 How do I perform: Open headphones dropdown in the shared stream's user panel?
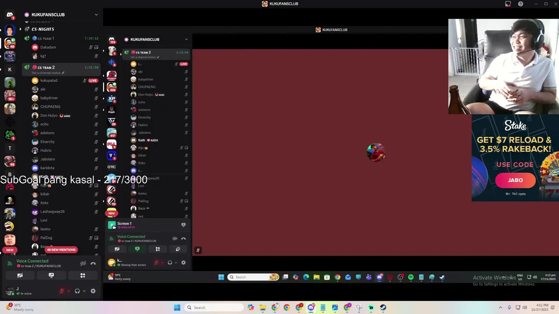coord(176,263)
